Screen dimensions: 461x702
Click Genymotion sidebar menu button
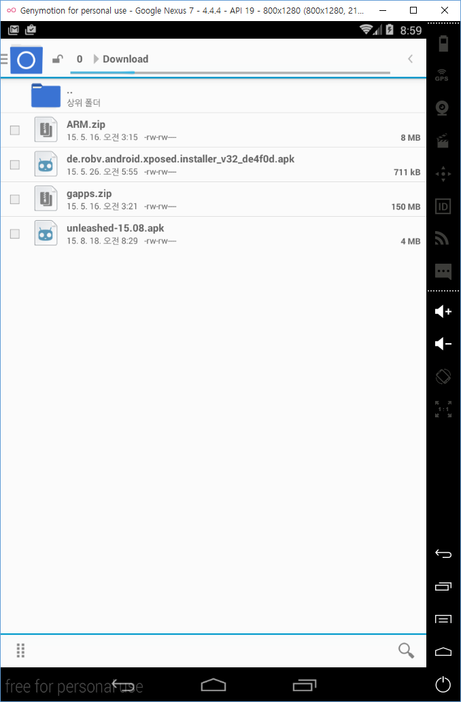coord(443,619)
